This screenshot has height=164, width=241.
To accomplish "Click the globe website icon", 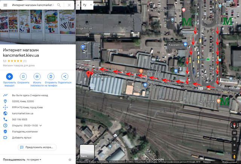I will coord(5,113).
